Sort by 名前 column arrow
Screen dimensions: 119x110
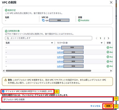(52, 43)
